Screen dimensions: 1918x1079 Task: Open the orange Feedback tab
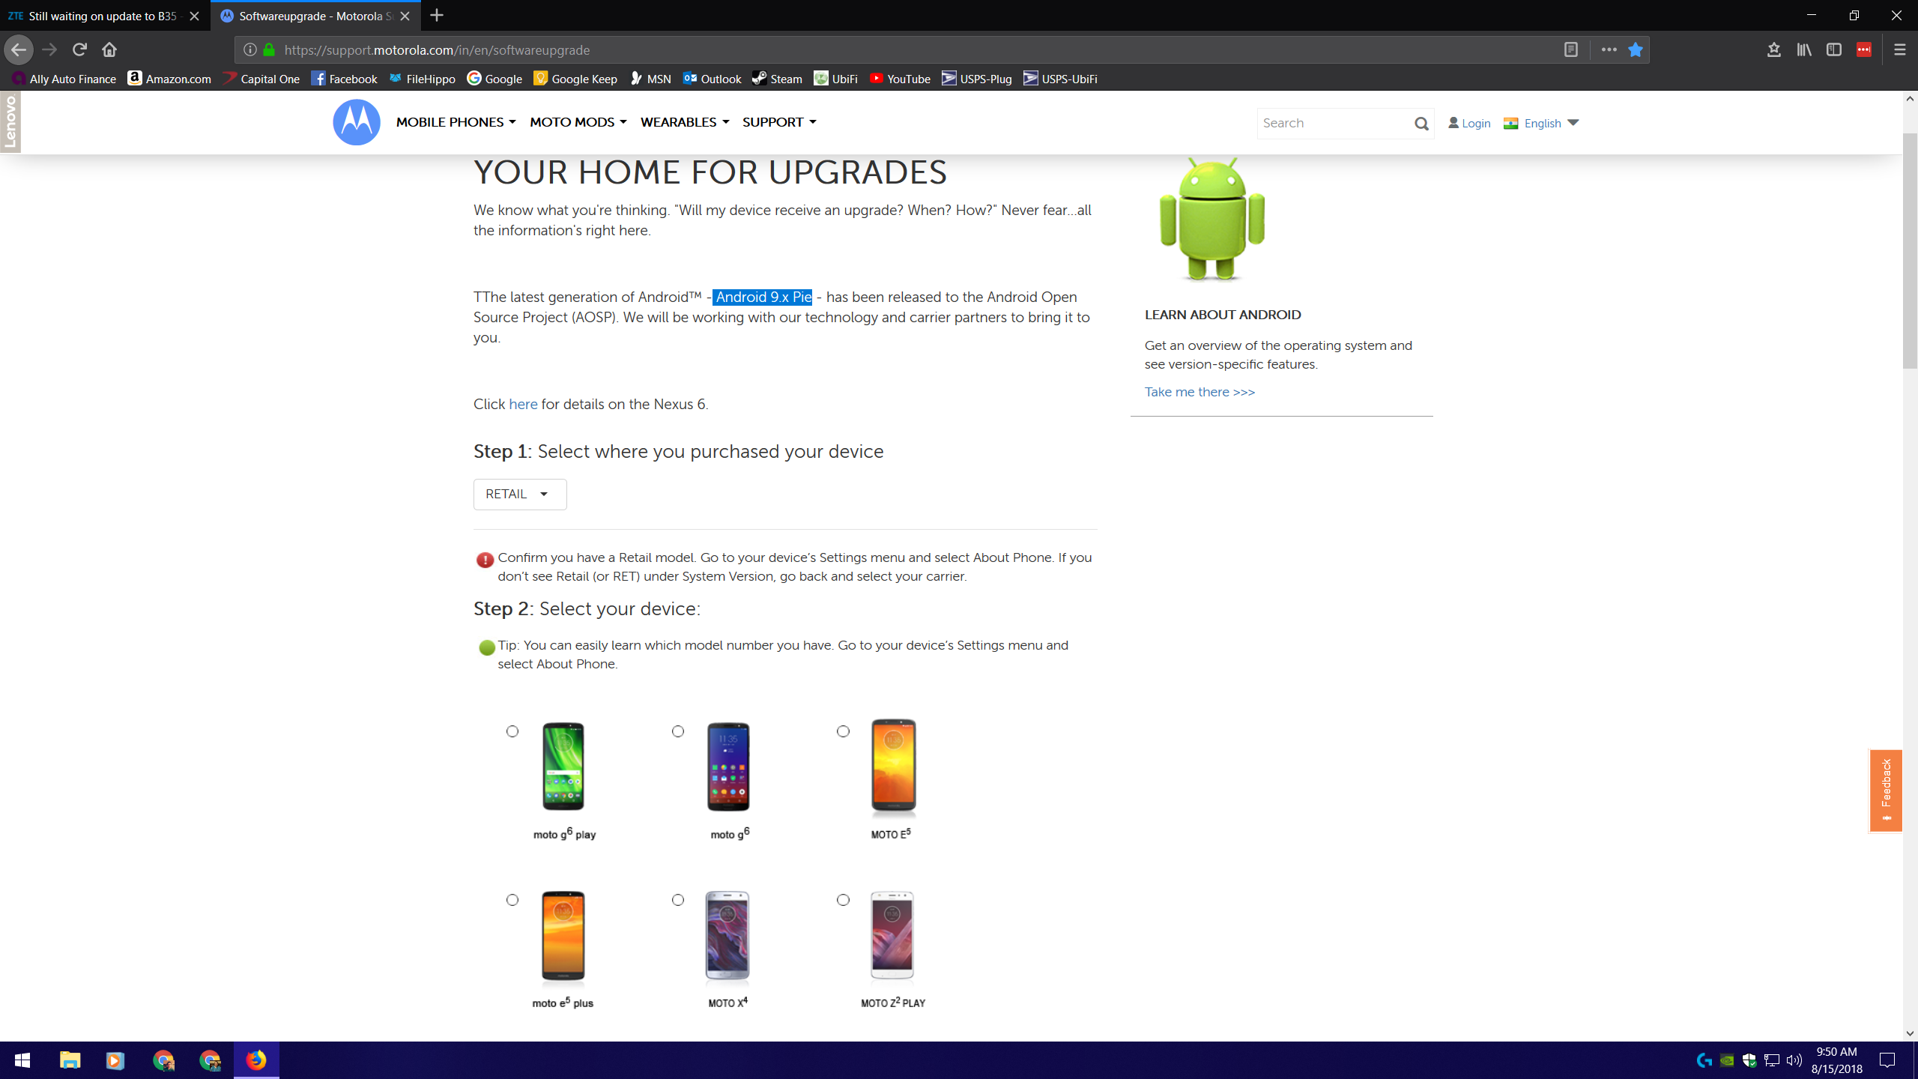point(1886,791)
